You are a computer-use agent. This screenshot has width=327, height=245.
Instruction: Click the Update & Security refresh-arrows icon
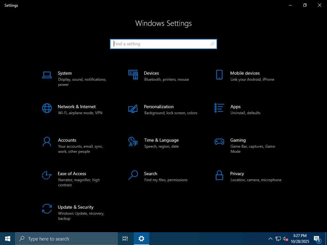pyautogui.click(x=47, y=209)
